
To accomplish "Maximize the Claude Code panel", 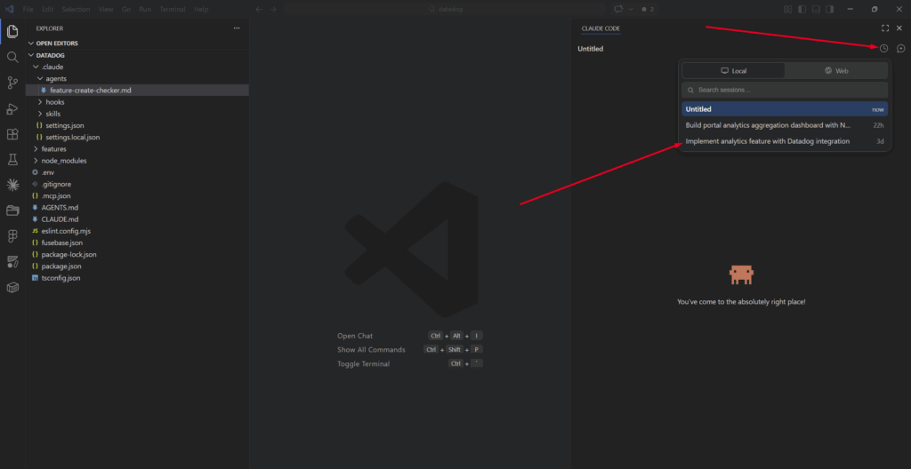I will pyautogui.click(x=884, y=28).
